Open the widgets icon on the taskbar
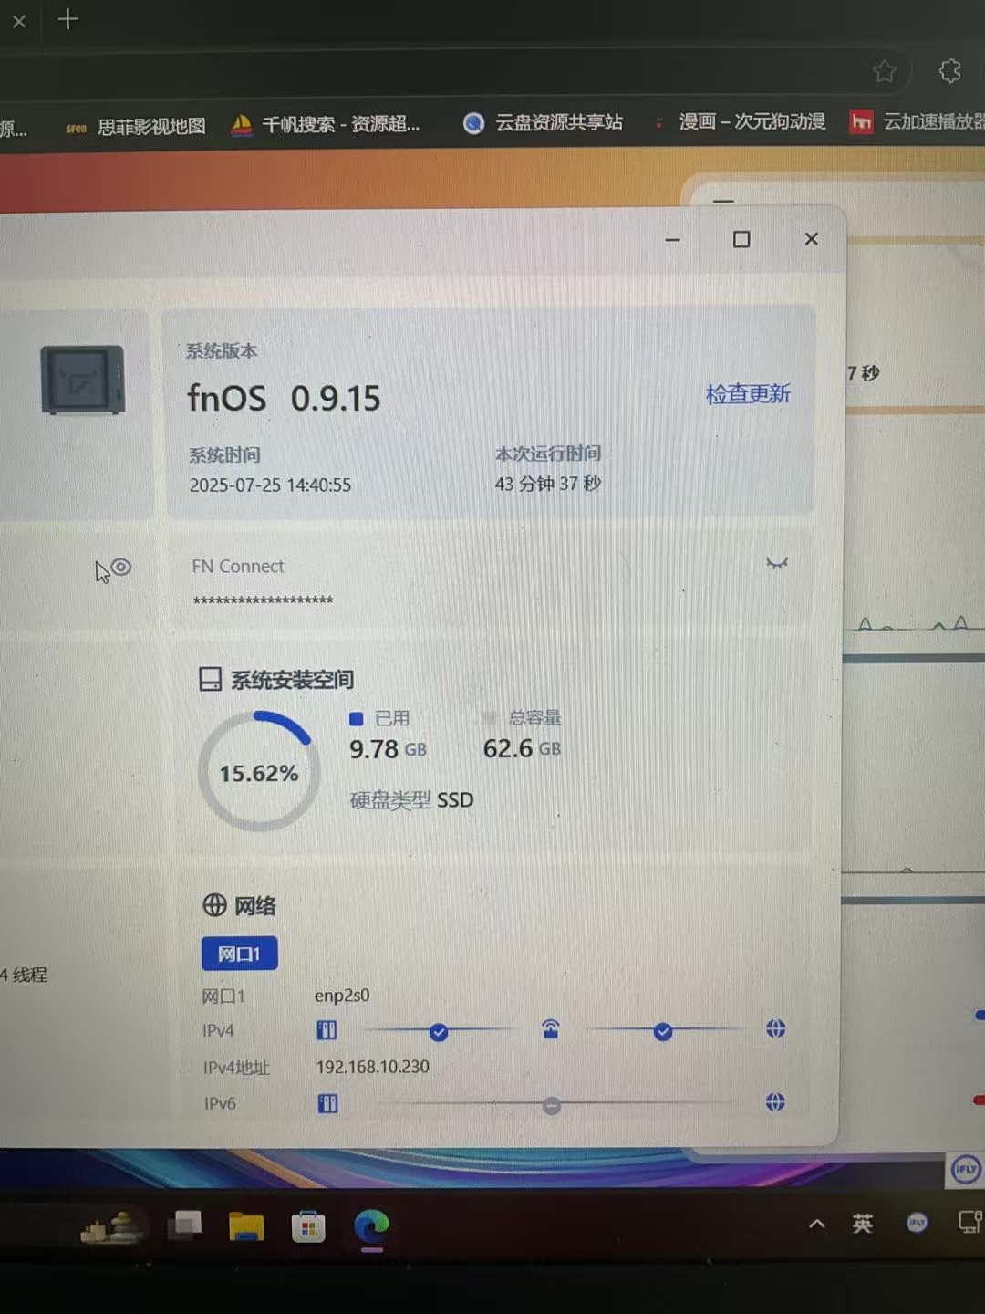The image size is (985, 1314). click(111, 1227)
